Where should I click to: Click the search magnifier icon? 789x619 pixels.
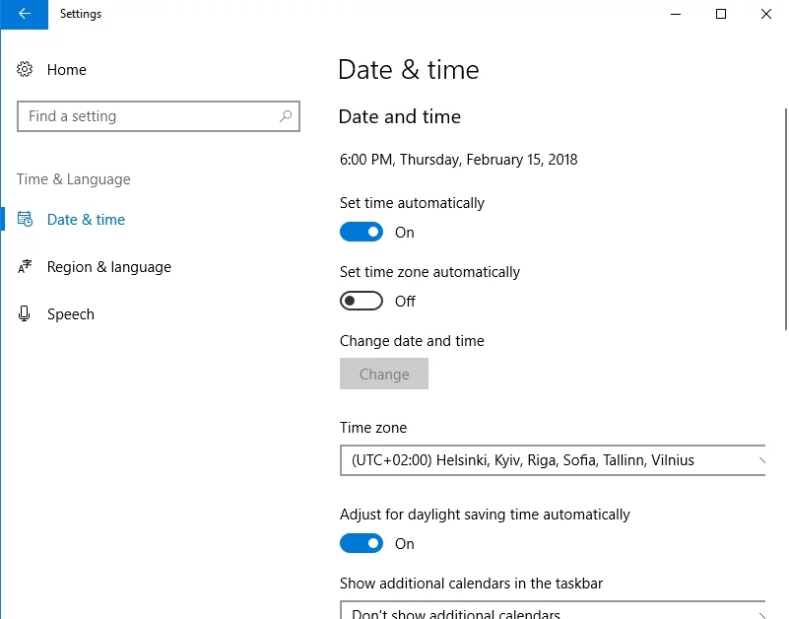point(286,116)
